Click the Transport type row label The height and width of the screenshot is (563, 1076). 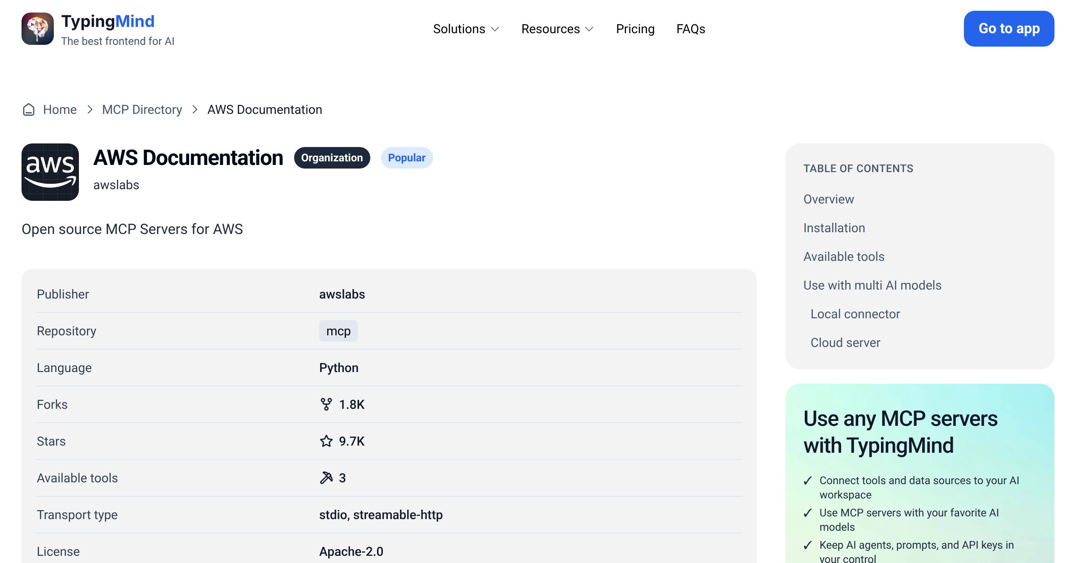(x=77, y=515)
